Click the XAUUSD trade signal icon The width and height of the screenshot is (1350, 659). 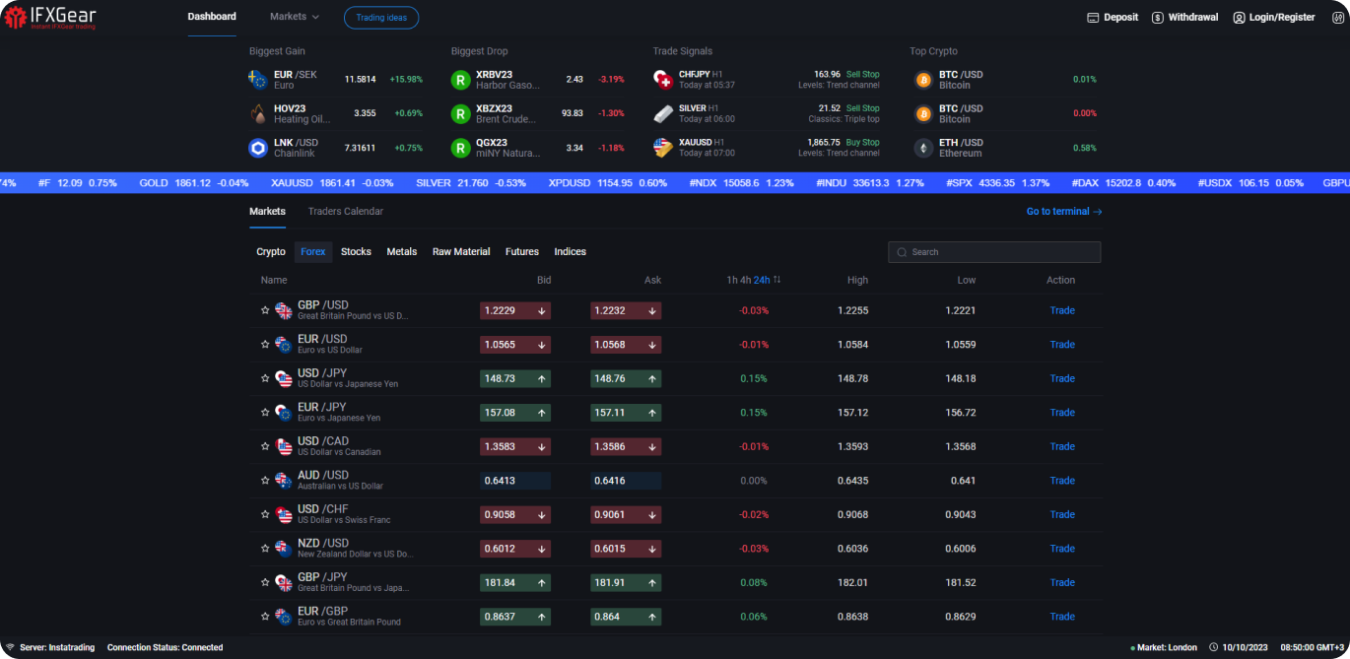point(663,148)
